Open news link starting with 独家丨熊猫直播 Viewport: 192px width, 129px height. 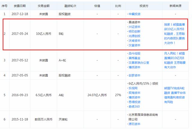point(174,34)
